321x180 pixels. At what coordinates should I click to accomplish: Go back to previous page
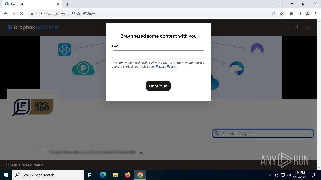coord(6,14)
